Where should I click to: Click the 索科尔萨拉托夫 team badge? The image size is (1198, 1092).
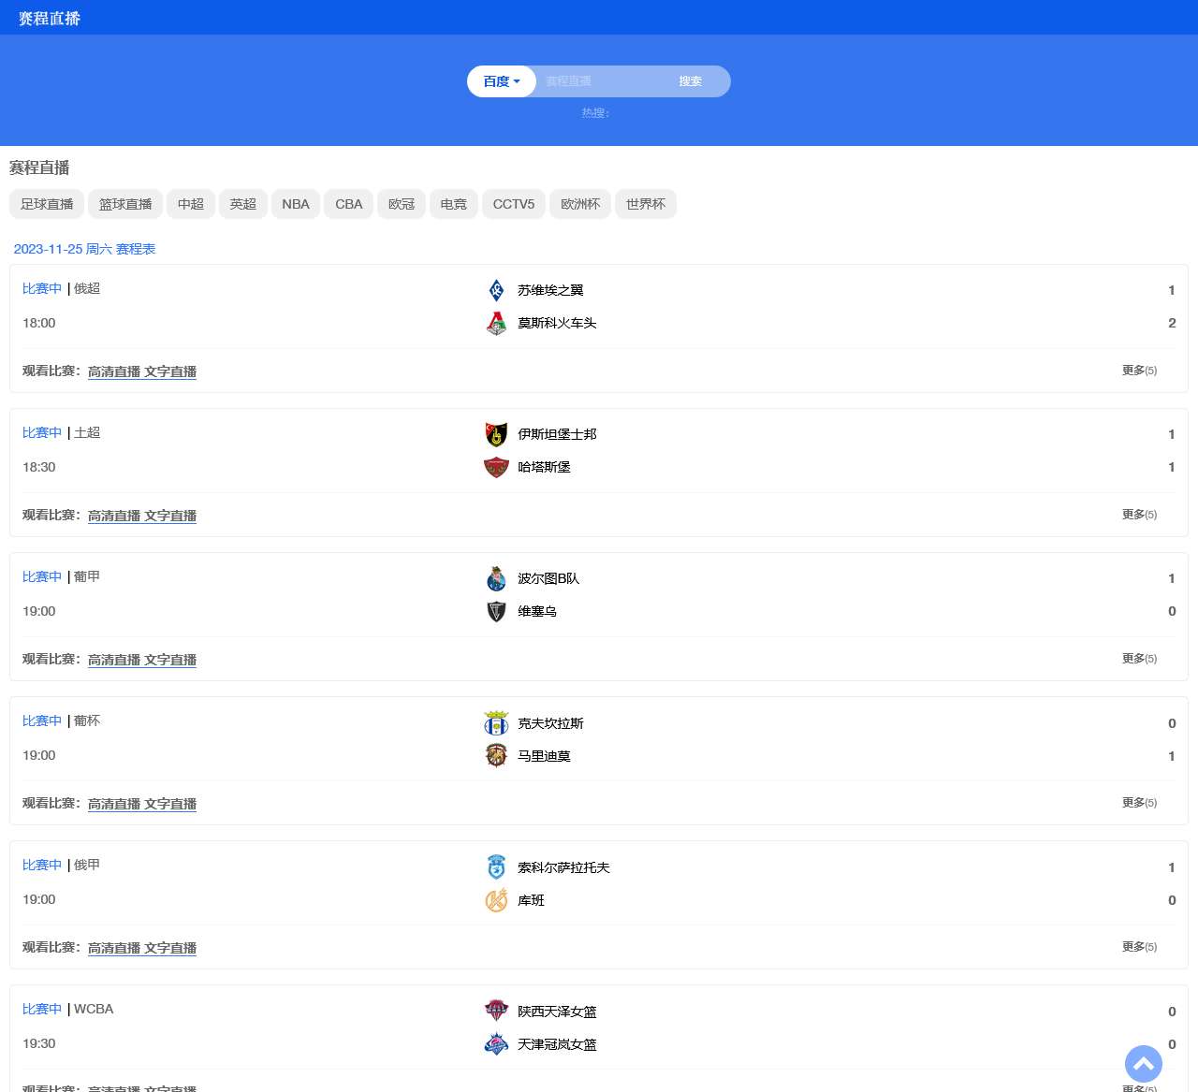point(496,866)
